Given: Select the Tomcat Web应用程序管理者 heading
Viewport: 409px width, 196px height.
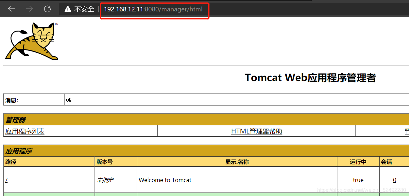Looking at the screenshot, I should 310,78.
